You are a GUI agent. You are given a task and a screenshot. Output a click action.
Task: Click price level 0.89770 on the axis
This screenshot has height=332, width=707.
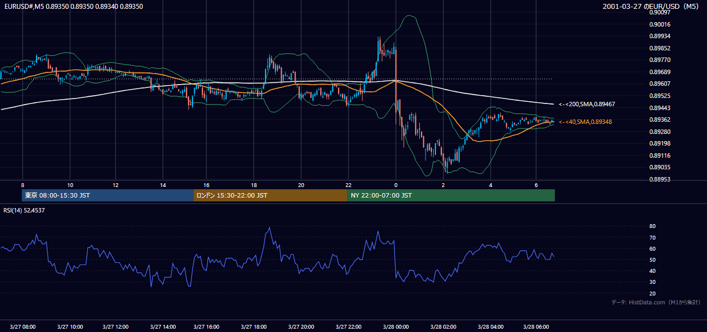(x=660, y=60)
